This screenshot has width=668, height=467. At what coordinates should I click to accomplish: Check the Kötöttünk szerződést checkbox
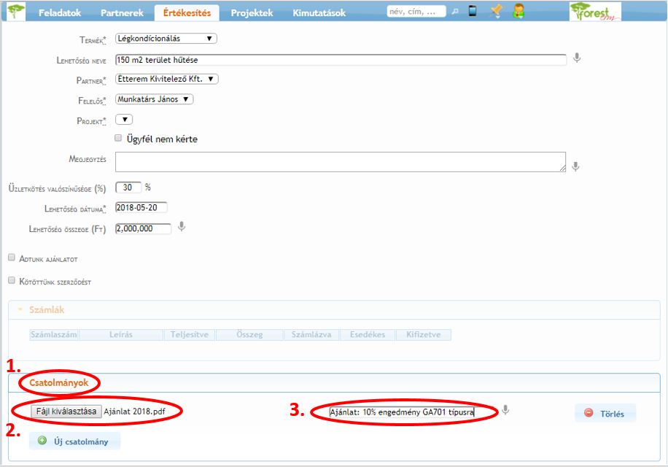click(x=12, y=280)
